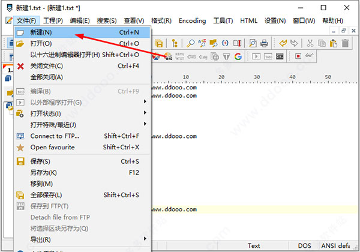Click the Find magnifier toolbar icon

(190, 43)
